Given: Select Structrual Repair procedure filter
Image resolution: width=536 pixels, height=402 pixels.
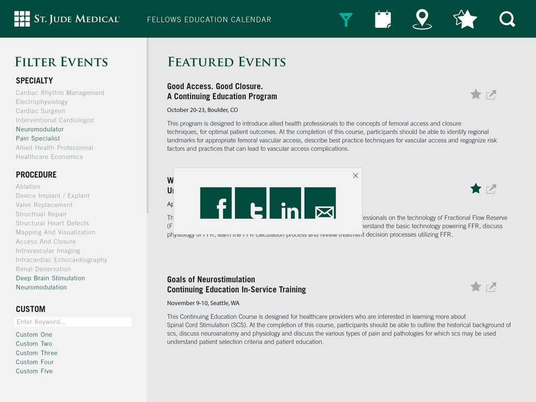Looking at the screenshot, I should pos(41,214).
